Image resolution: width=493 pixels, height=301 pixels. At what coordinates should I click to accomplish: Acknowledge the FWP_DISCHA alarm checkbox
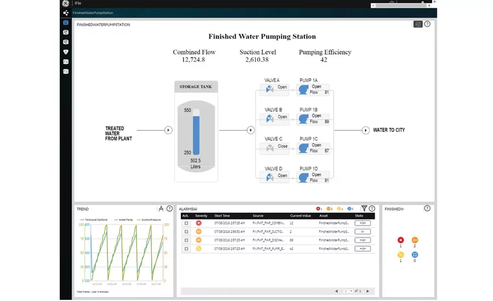tap(186, 240)
